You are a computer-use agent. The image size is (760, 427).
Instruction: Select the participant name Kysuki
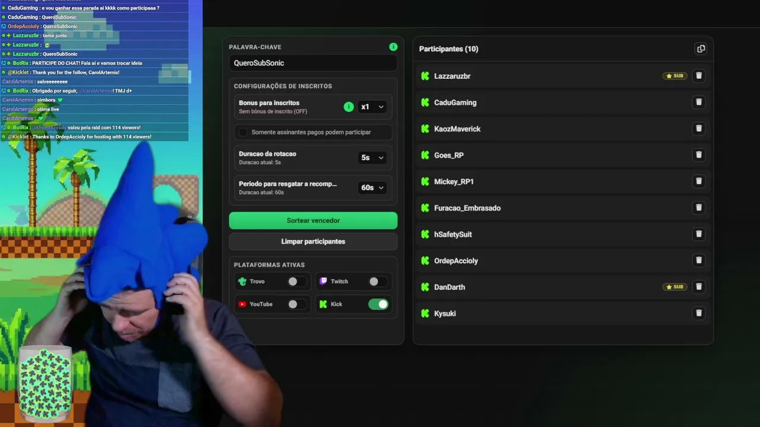pos(445,314)
